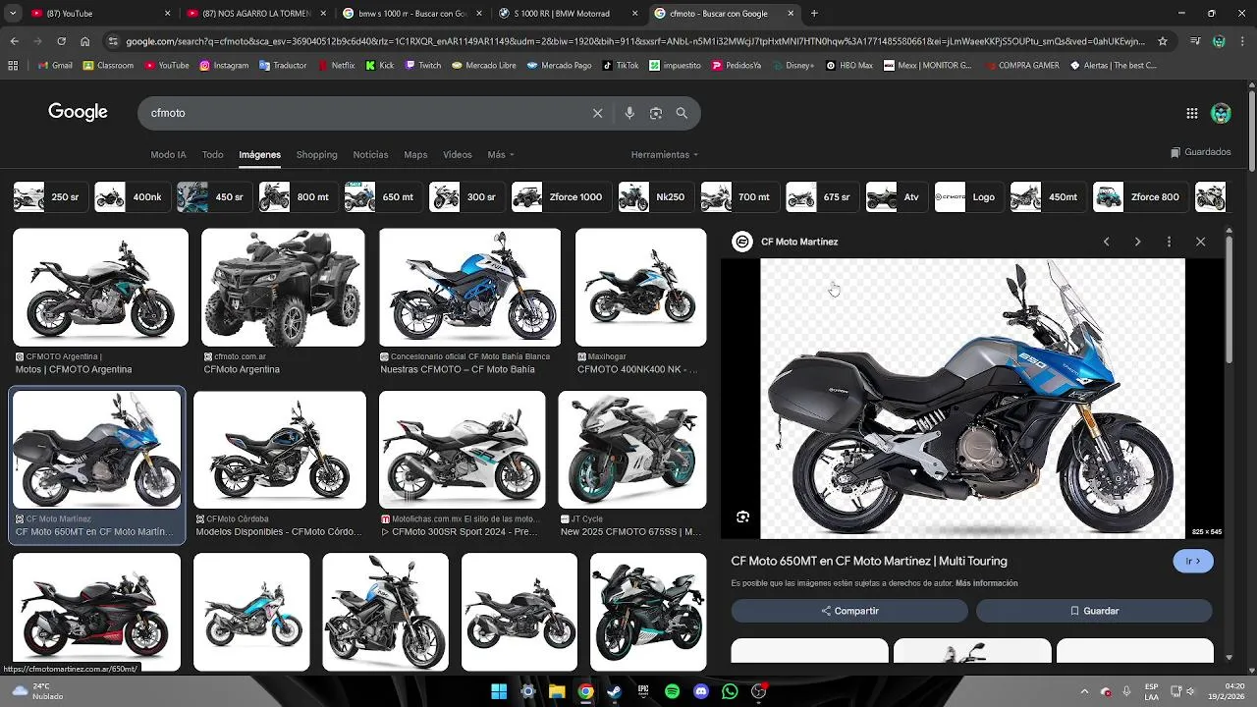
Task: Open the Netflix bookmark
Action: point(336,66)
